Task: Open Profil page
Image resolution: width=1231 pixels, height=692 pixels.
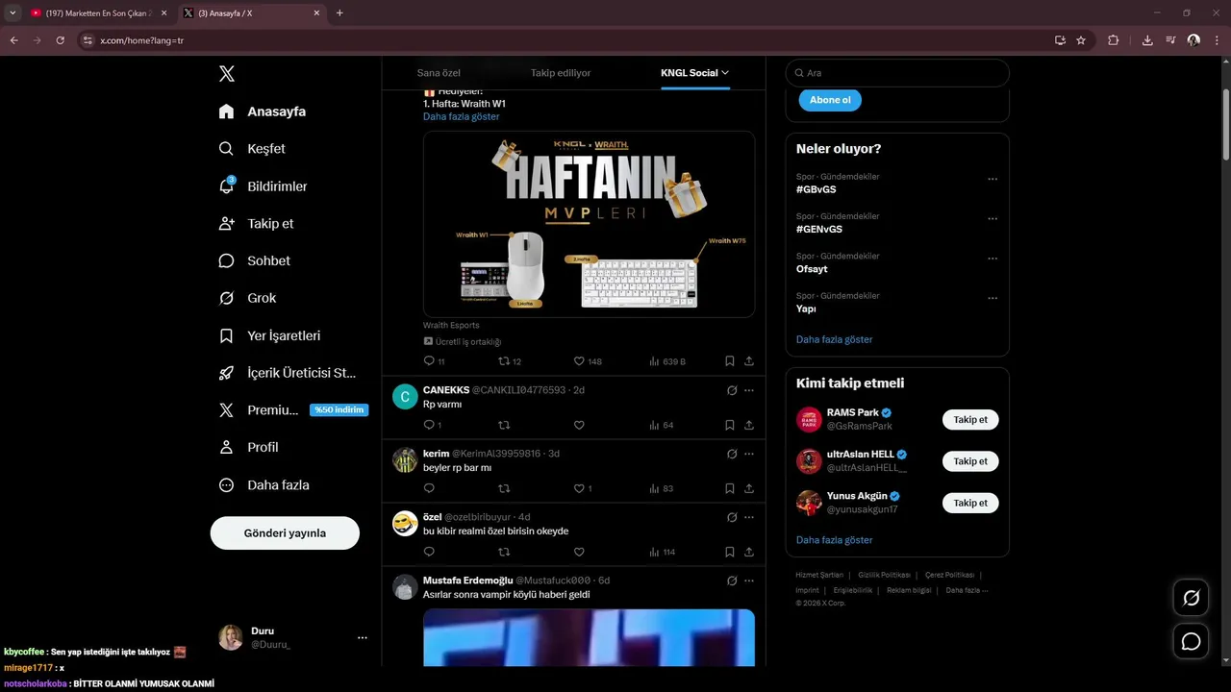Action: (x=249, y=447)
